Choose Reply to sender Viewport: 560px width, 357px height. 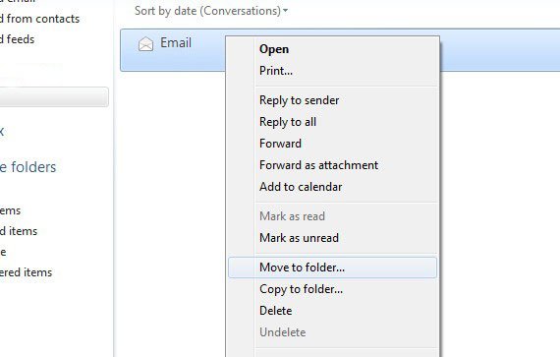coord(299,100)
